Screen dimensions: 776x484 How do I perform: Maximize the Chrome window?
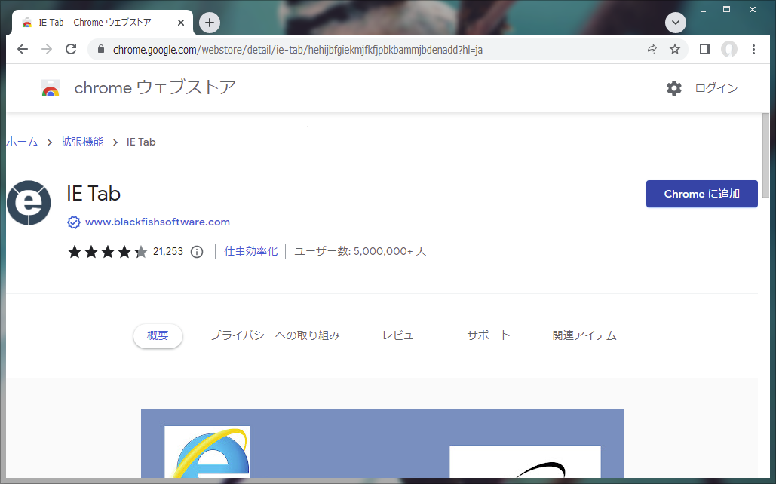point(726,9)
